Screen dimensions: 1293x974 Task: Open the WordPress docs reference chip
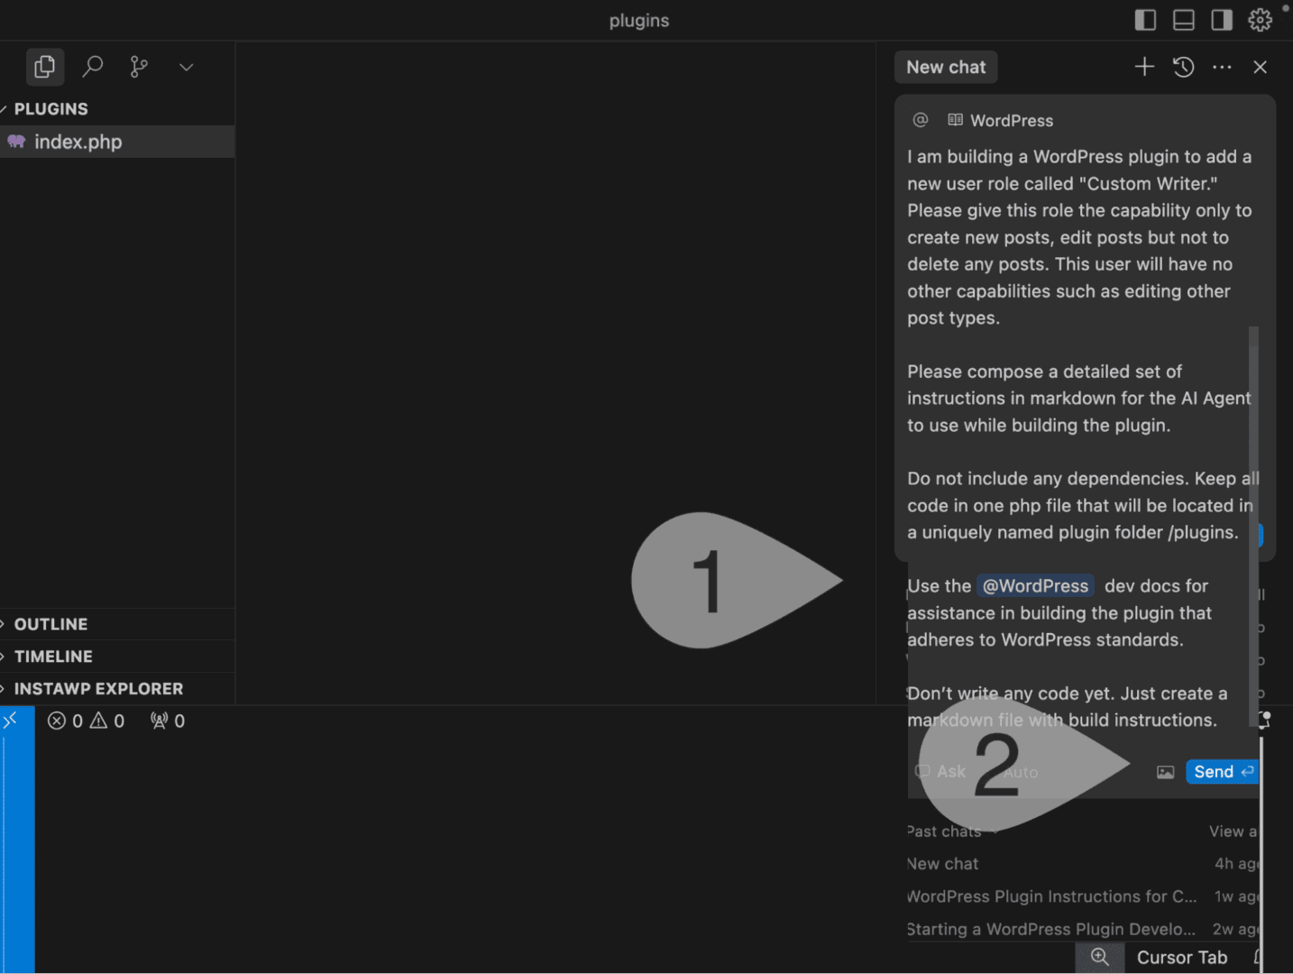pos(1034,585)
